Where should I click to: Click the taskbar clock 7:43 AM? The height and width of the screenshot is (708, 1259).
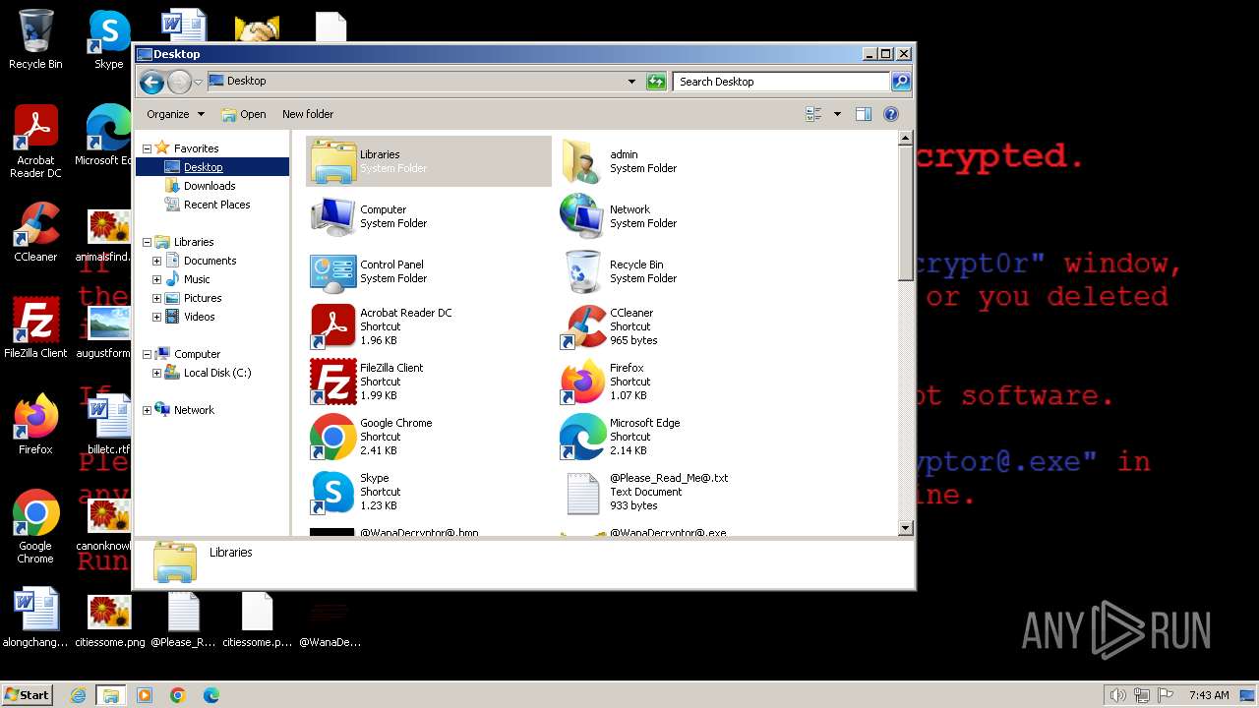(x=1209, y=695)
